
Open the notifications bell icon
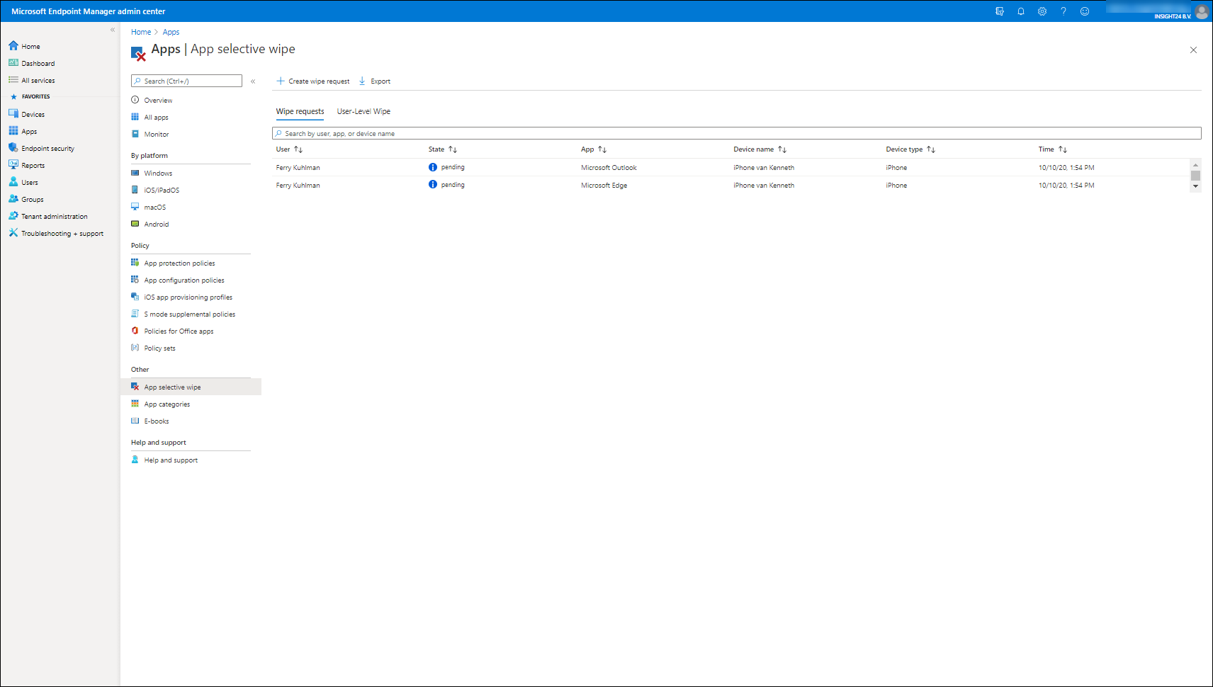(x=1021, y=11)
